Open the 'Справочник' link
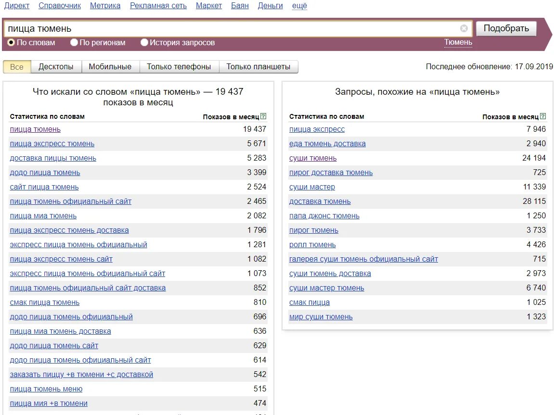Screen dimensions: 554x415 [x=60, y=6]
